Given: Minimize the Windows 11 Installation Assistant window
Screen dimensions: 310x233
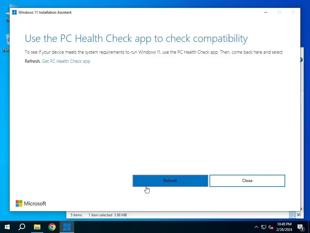Looking at the screenshot, I should (x=266, y=12).
